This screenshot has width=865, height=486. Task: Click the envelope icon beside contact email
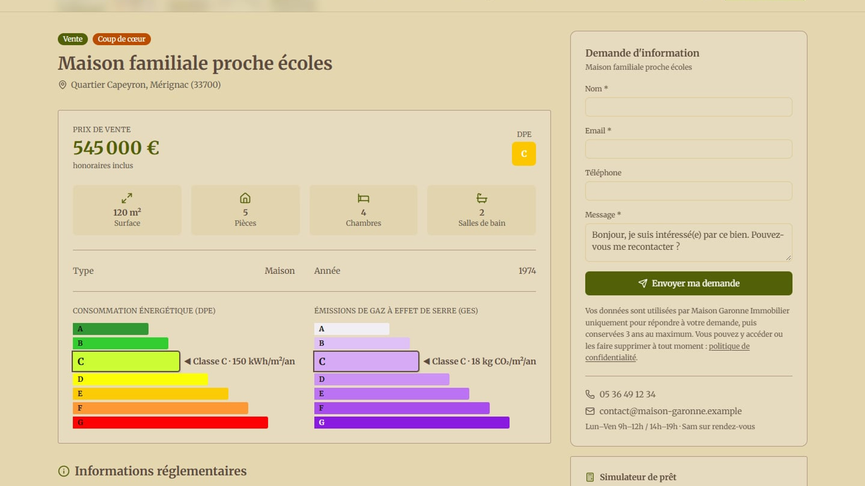[590, 411]
